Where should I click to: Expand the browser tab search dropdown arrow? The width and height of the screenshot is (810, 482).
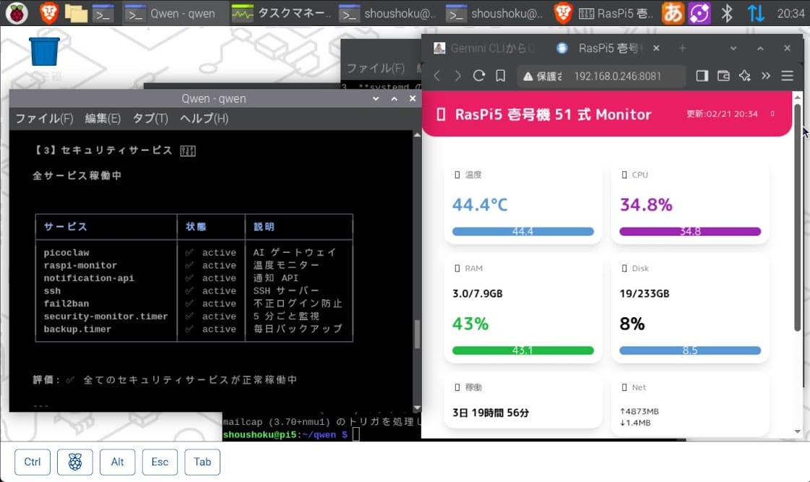click(x=733, y=48)
